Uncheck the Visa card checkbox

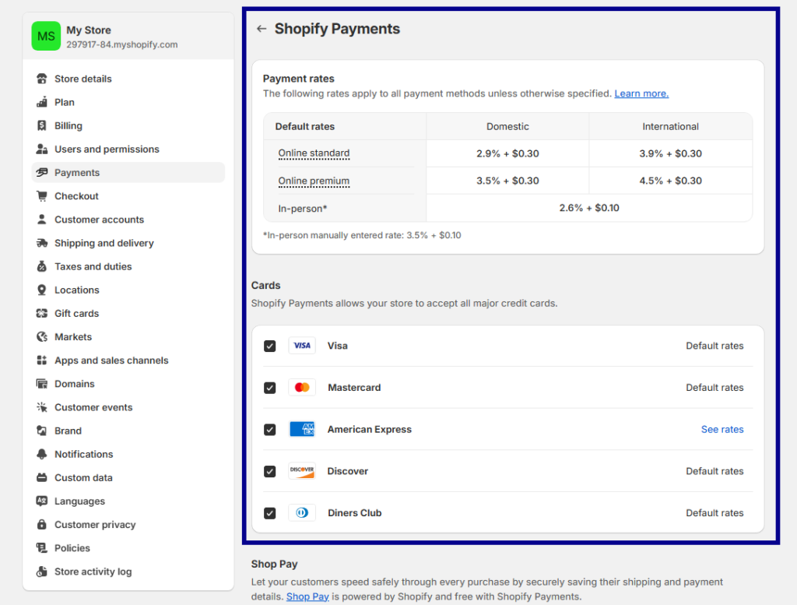270,346
